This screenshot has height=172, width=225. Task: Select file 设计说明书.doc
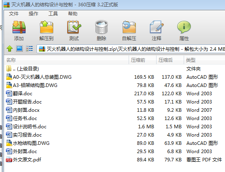(114, 127)
